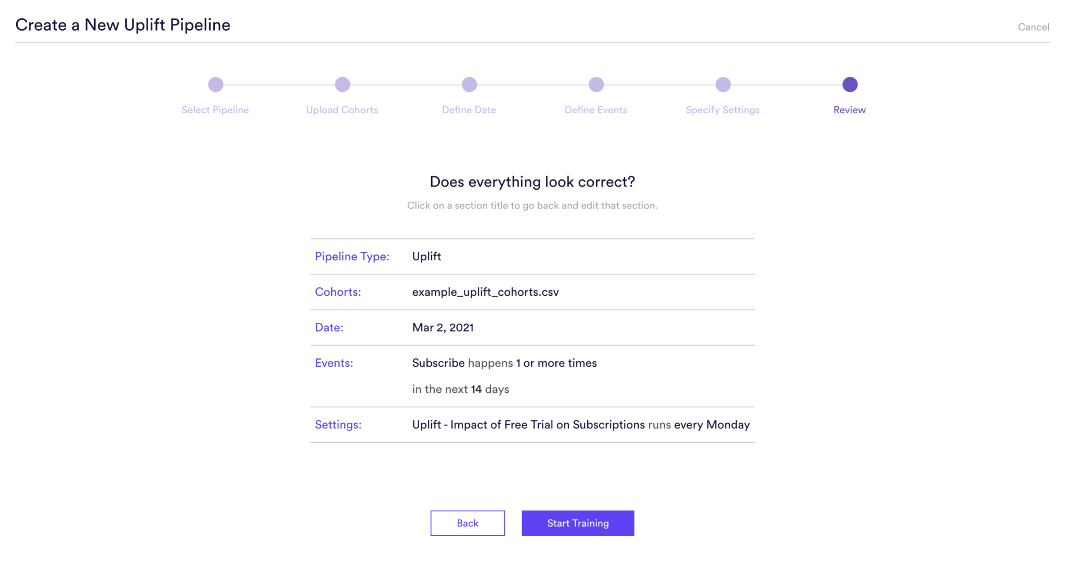Edit the Settings section title

(x=338, y=425)
